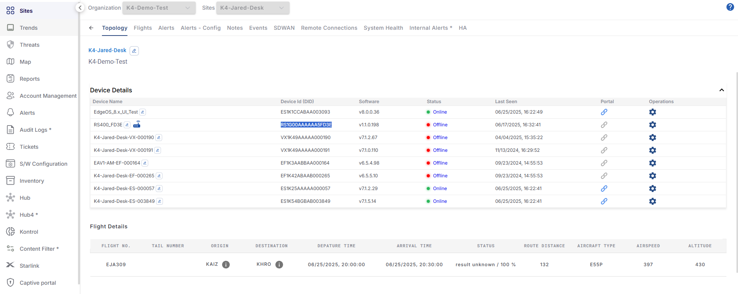Click the router icon beside RS400_FD3E
Viewport: 738px width, 294px height.
[x=137, y=124]
